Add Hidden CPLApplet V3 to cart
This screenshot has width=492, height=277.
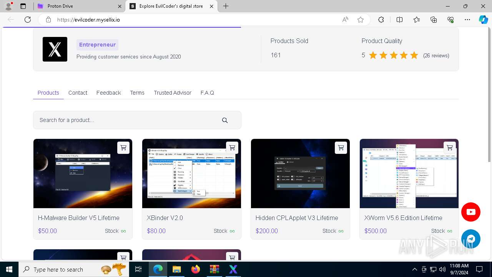point(341,148)
